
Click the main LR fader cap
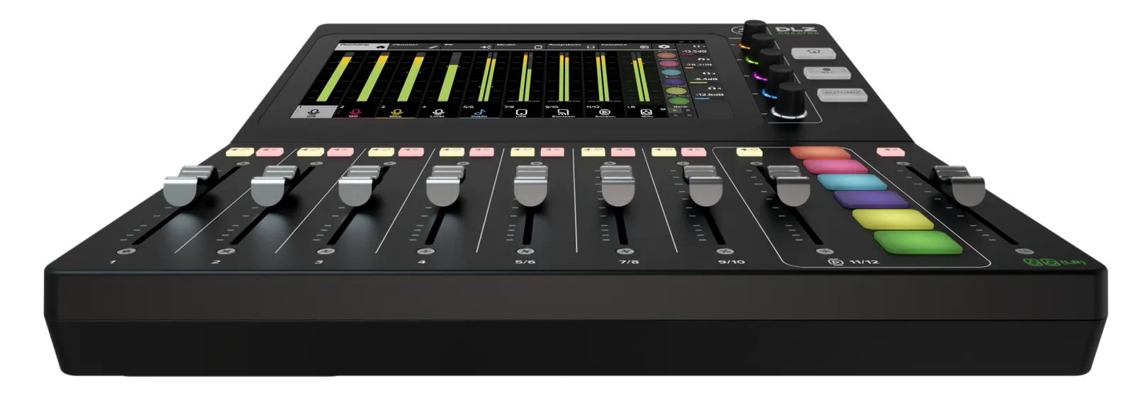click(964, 186)
